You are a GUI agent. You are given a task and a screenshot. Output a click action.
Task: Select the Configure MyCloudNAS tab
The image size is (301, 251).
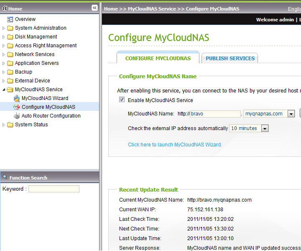(x=158, y=59)
